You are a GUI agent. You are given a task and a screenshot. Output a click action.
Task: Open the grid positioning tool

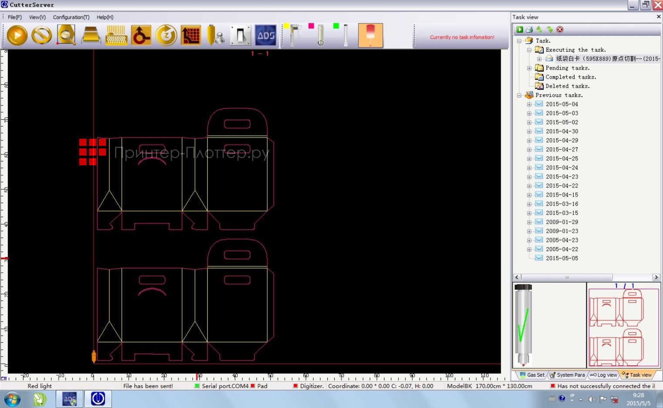click(191, 35)
